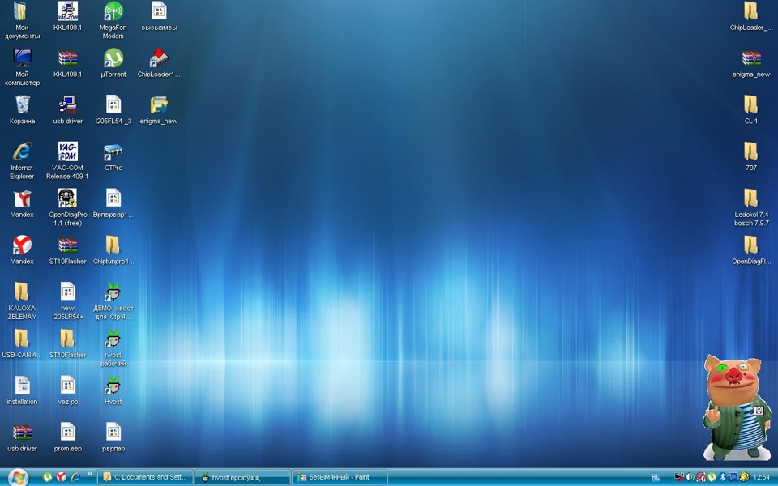Screen dimensions: 778x486
Task: Select the VAG-COM Release 409-1 icon
Action: click(68, 152)
